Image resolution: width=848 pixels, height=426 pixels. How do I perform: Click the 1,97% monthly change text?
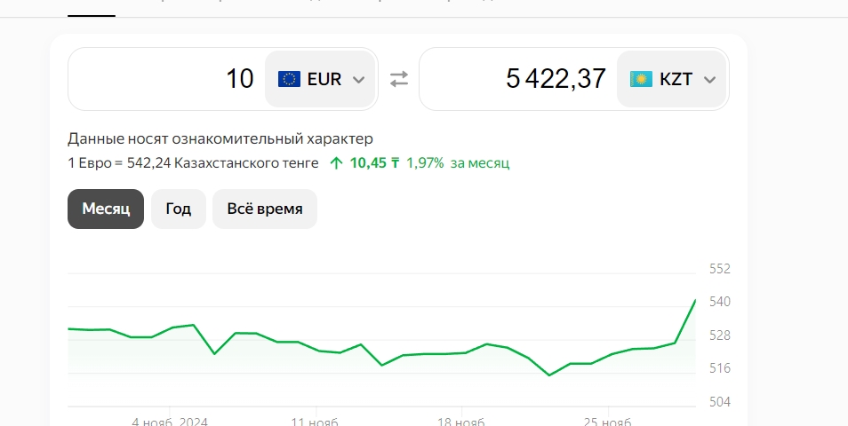(x=425, y=163)
